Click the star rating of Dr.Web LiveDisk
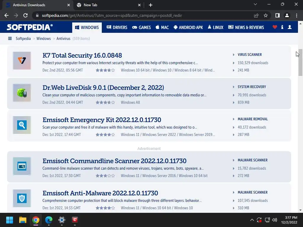 (x=105, y=103)
